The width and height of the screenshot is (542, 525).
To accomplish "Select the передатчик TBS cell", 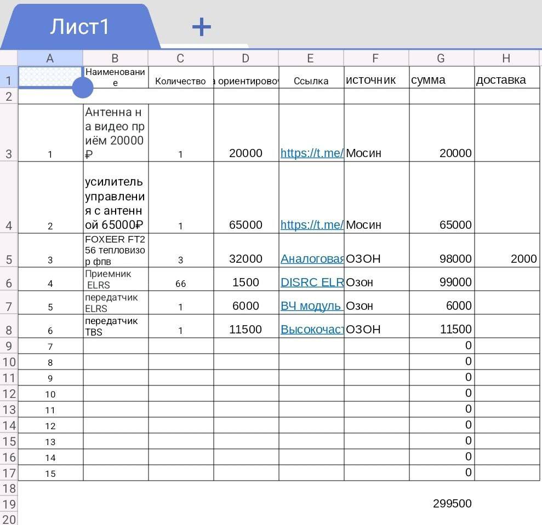I will tap(116, 326).
